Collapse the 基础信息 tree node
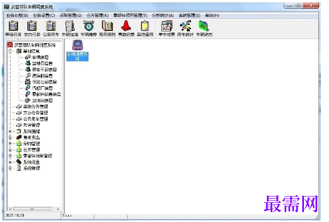 [x=10, y=51]
